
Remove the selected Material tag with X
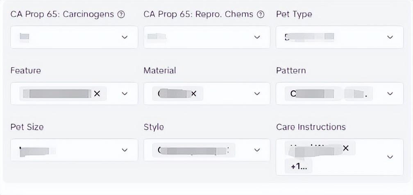[193, 93]
